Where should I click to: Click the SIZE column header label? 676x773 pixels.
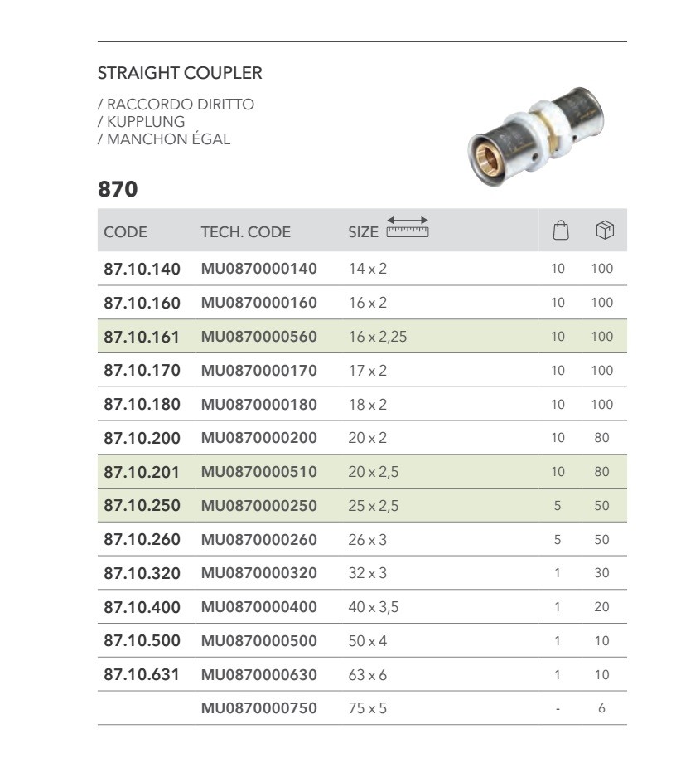(363, 232)
